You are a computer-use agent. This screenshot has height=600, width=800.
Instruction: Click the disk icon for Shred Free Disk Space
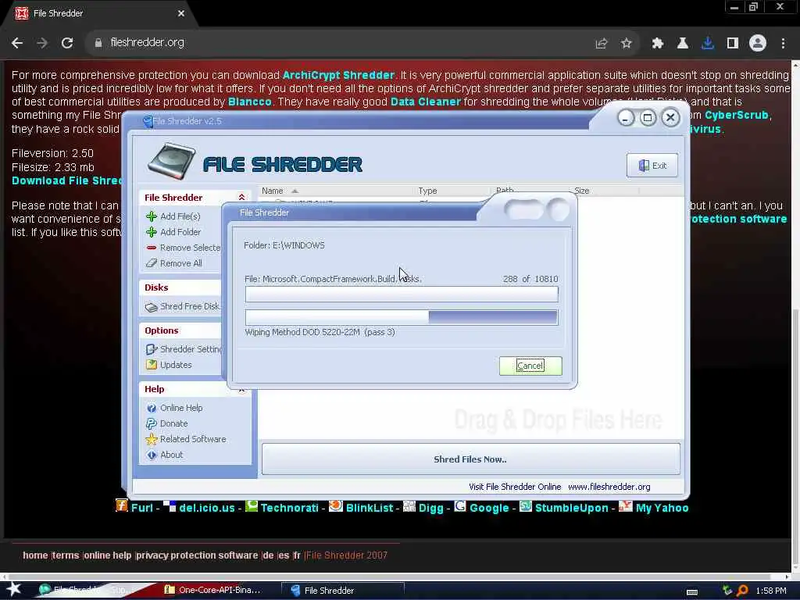click(152, 306)
